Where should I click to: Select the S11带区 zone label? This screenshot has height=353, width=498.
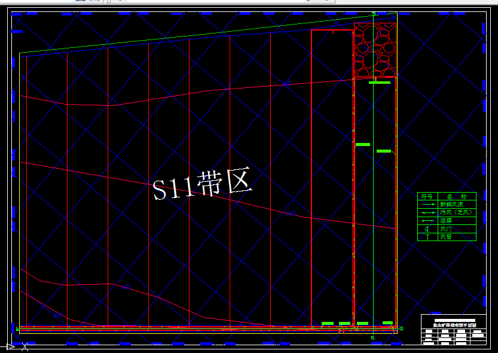tap(203, 184)
